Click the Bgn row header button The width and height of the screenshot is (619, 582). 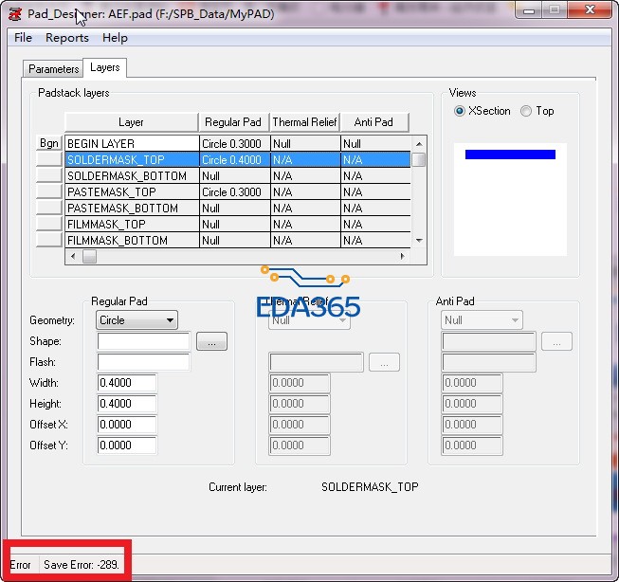[49, 143]
